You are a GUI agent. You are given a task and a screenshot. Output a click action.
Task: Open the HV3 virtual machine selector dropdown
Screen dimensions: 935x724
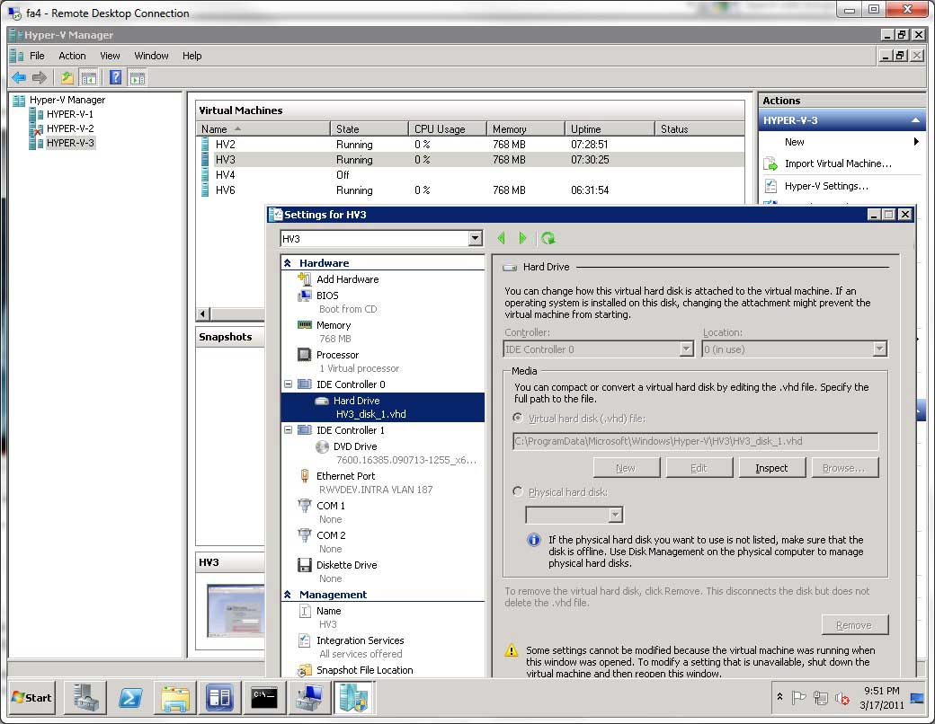pyautogui.click(x=475, y=238)
